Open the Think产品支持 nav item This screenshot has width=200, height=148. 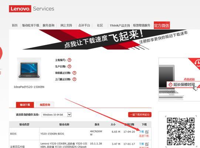click(x=120, y=26)
